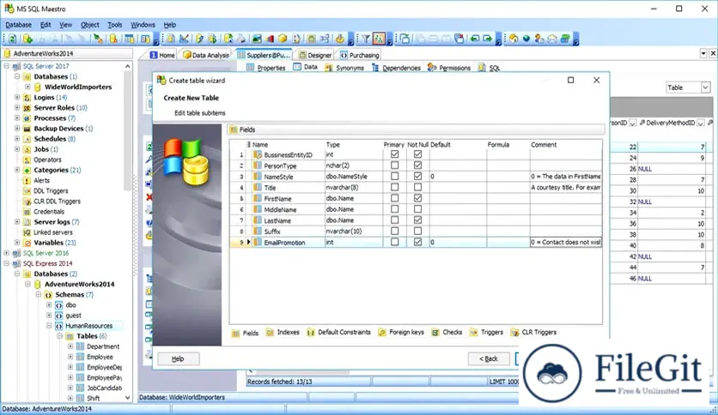Click the Indexes icon in wizard bottom tabs
Viewport: 718px width, 415px height.
271,333
